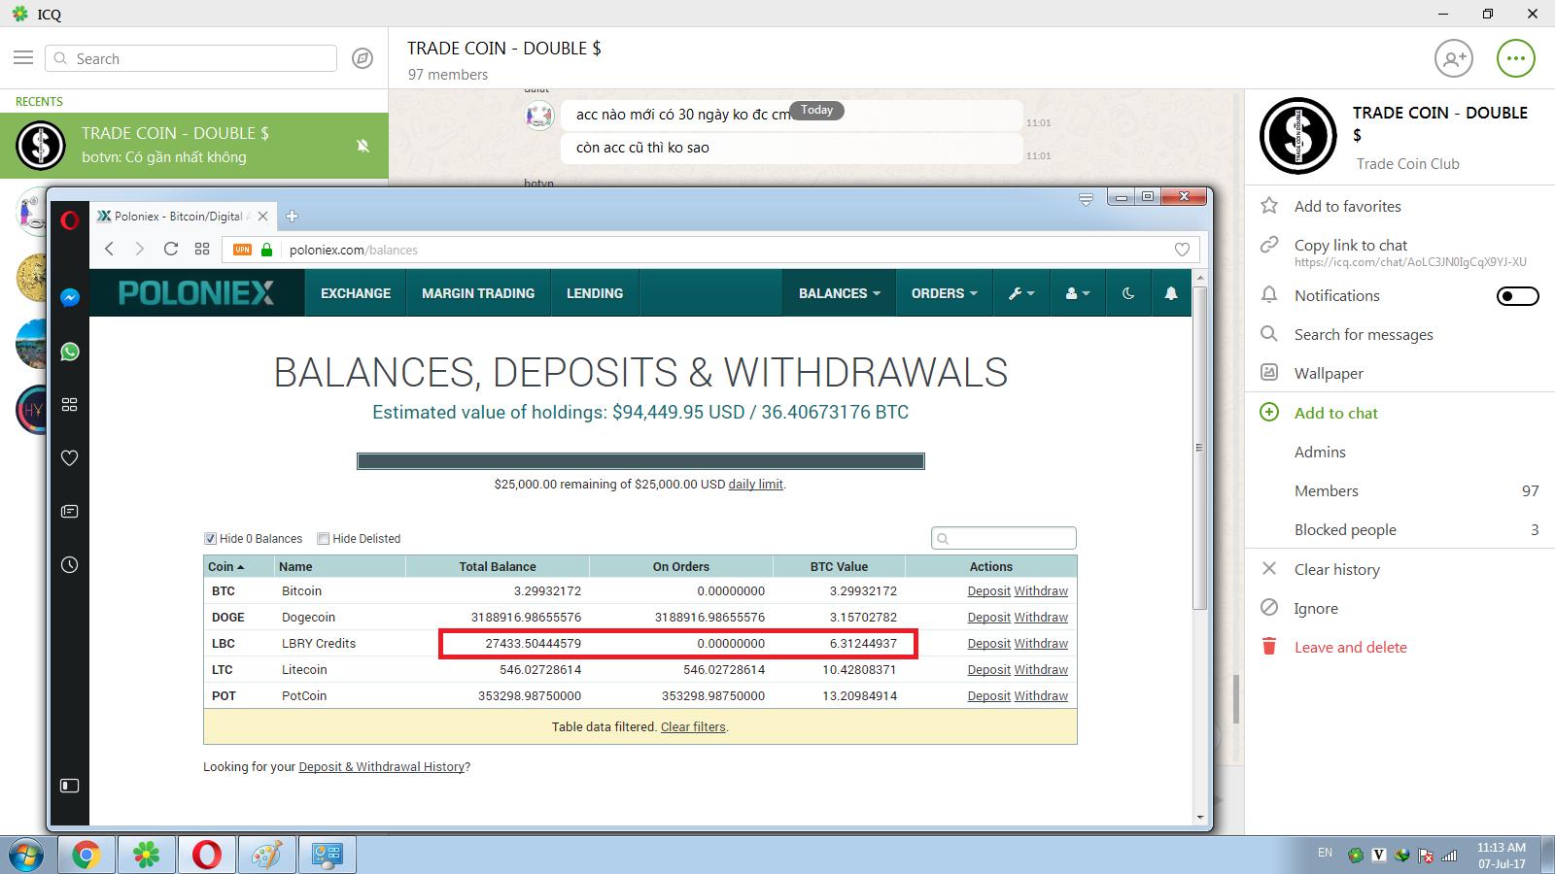
Task: Click the daily limit progress bar
Action: (640, 461)
